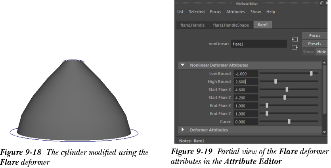Click the Hide button
Viewport: 331px width, 168px height.
tap(321, 52)
